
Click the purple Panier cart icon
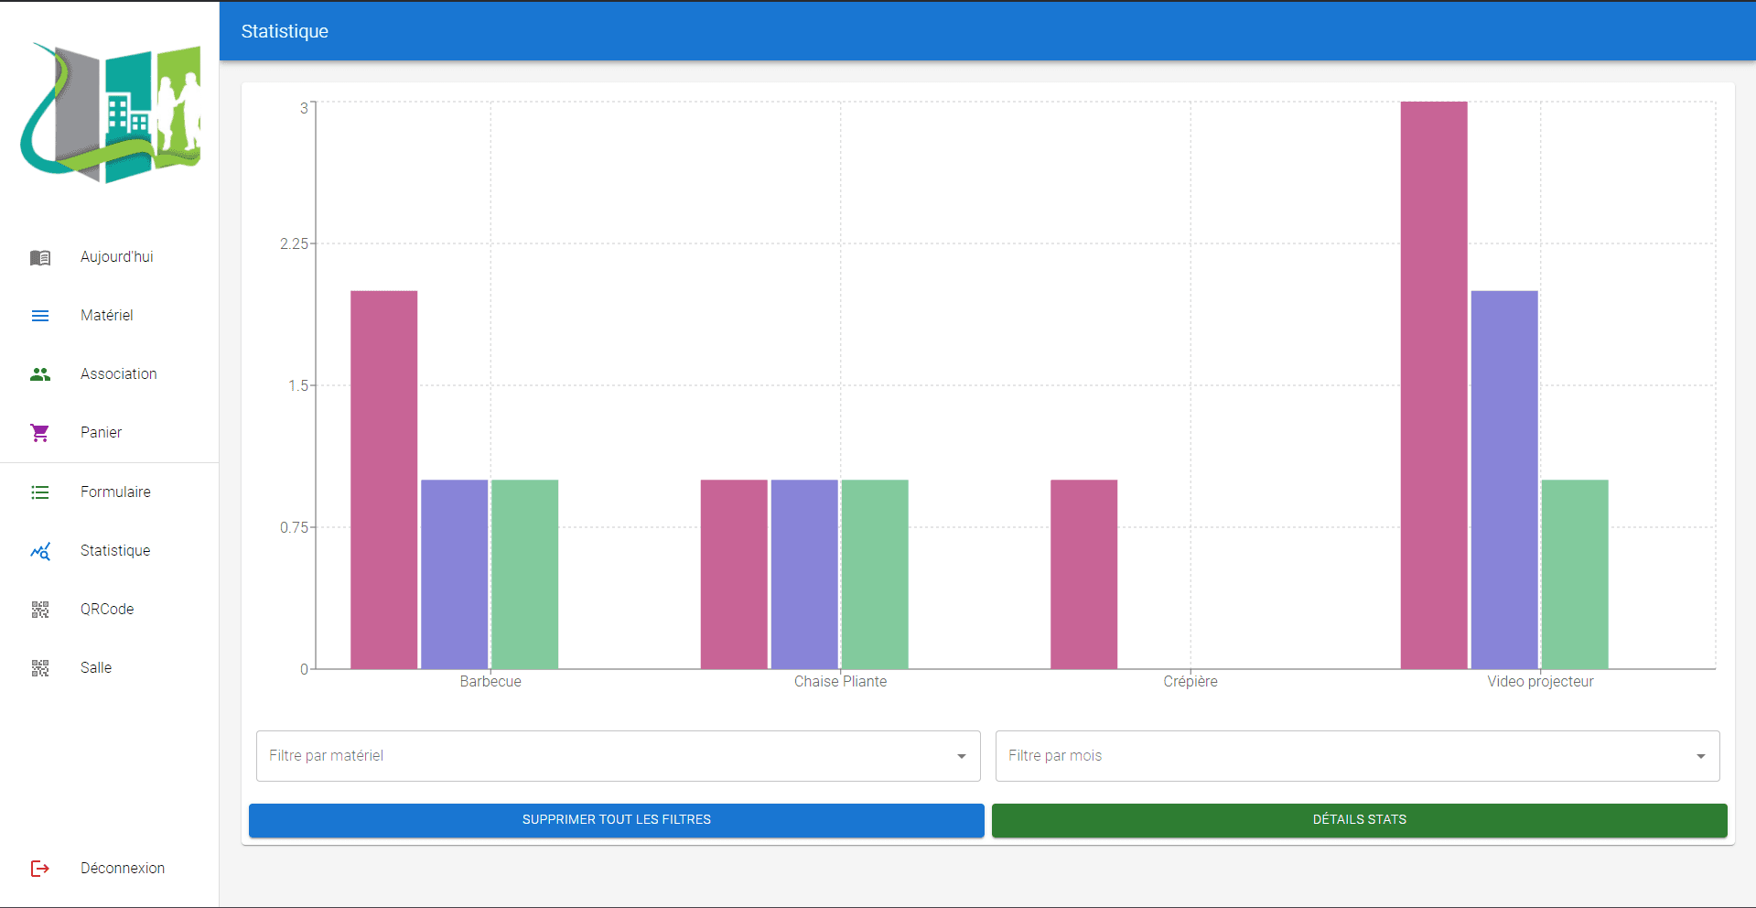[x=40, y=433]
